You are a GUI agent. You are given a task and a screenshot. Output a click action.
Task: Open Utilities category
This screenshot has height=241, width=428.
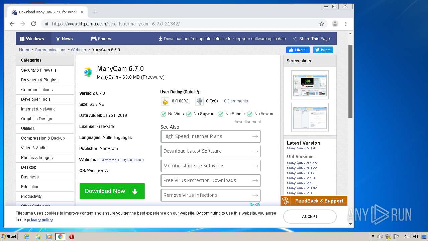click(45, 129)
